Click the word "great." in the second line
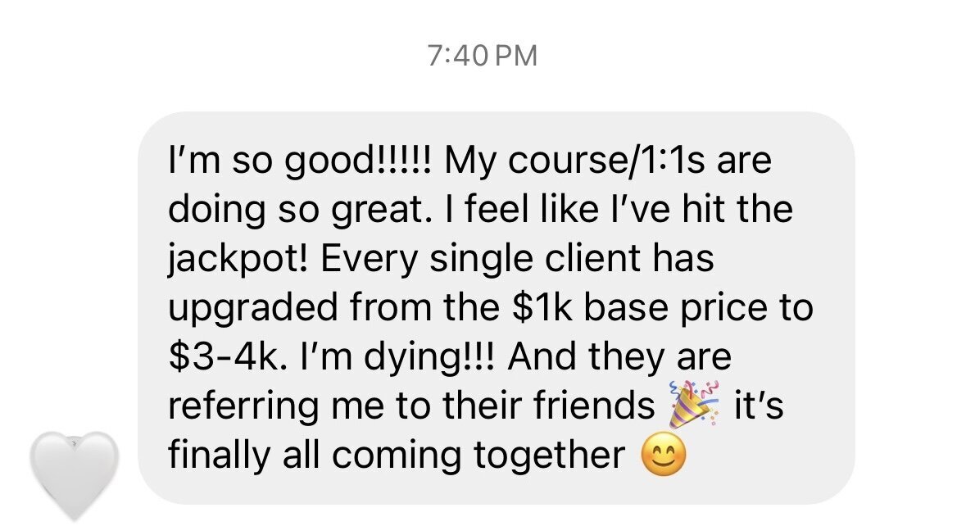The image size is (966, 526). click(378, 210)
